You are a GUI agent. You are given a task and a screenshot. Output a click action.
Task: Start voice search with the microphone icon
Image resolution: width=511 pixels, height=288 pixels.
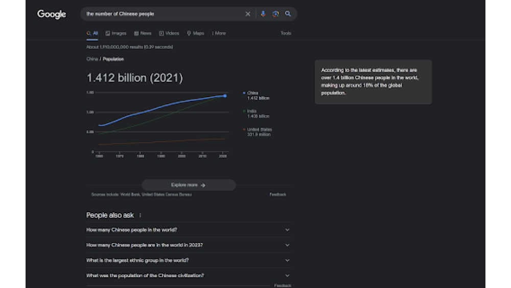click(263, 14)
